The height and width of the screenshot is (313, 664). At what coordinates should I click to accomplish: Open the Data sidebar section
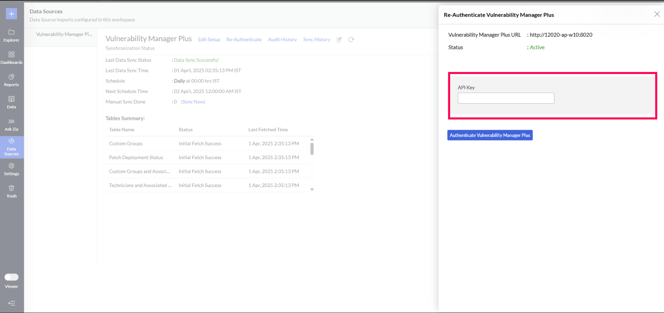(x=11, y=103)
